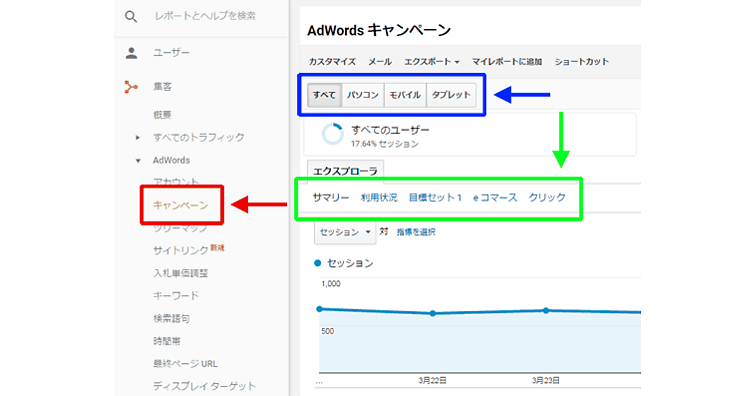Click the 指標を選択 link
The height and width of the screenshot is (396, 754).
[x=416, y=232]
